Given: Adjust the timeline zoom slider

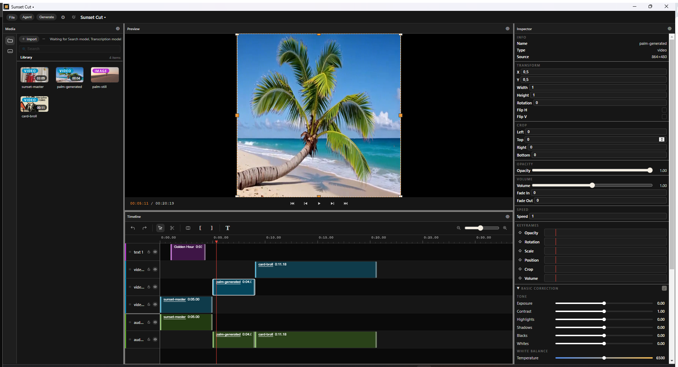Looking at the screenshot, I should [x=482, y=228].
